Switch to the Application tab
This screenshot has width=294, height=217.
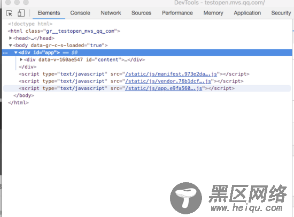point(247,13)
